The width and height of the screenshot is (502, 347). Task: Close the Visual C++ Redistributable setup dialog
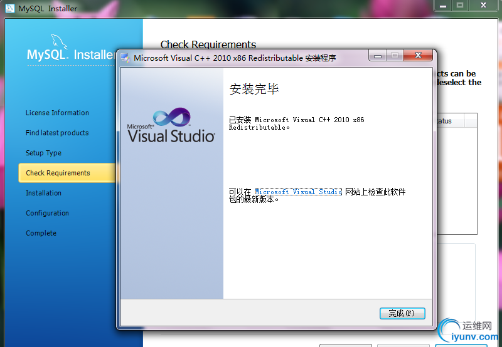click(418, 55)
